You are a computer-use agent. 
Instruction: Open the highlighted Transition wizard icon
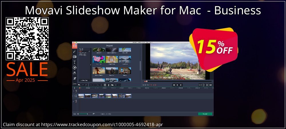pyautogui.click(x=105, y=85)
